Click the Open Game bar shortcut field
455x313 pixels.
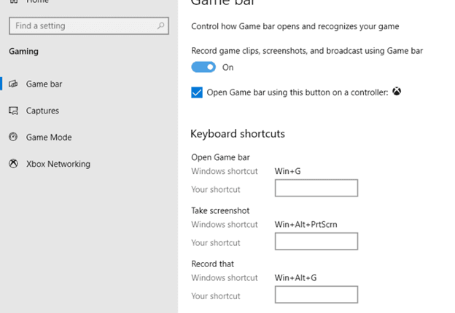point(316,189)
